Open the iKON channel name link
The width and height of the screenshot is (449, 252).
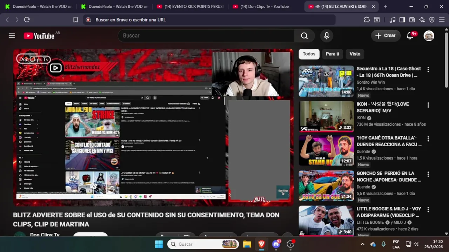pyautogui.click(x=361, y=118)
